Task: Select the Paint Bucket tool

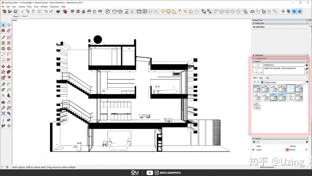Action: [x=3, y=31]
